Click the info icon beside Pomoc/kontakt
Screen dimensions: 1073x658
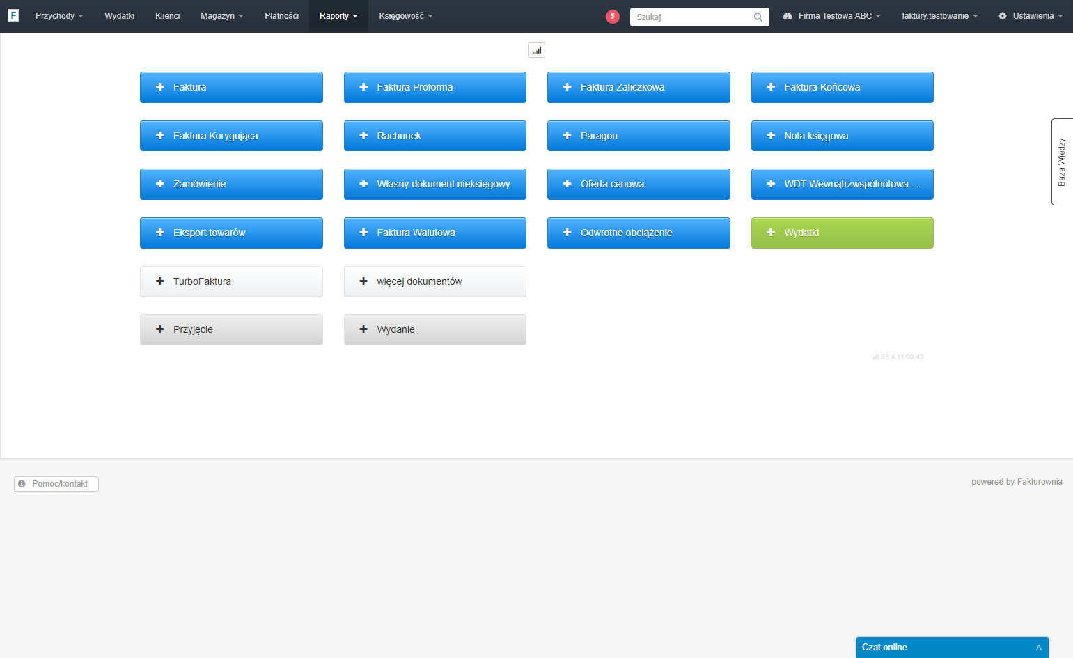22,484
